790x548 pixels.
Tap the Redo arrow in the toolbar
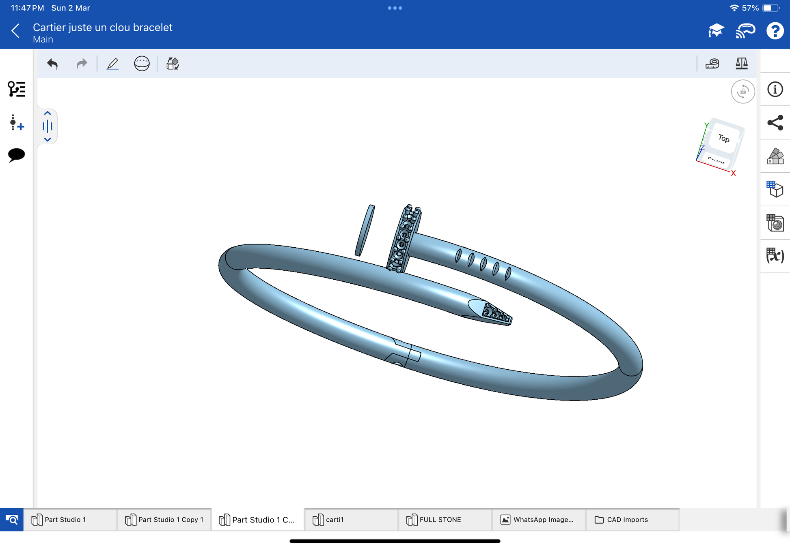click(x=82, y=64)
